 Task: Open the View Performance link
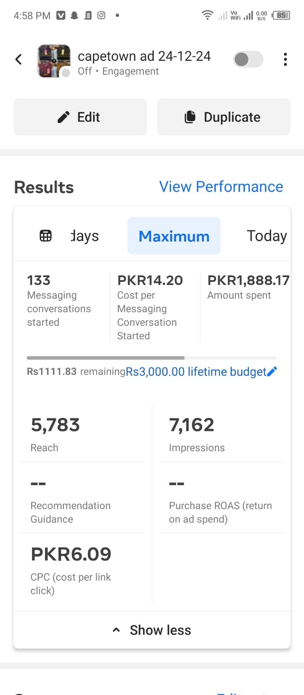[x=221, y=187]
